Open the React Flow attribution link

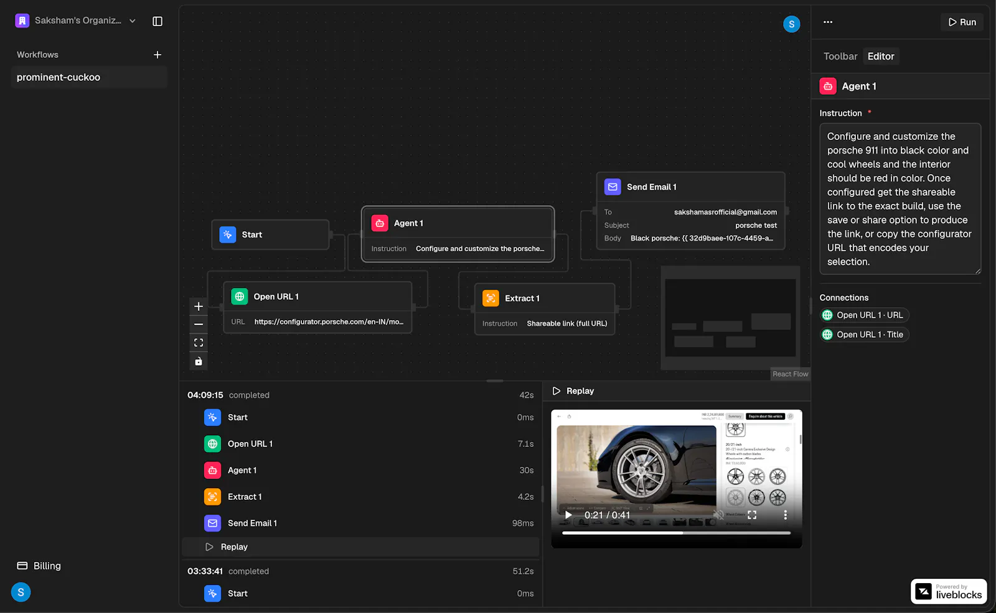pyautogui.click(x=791, y=374)
